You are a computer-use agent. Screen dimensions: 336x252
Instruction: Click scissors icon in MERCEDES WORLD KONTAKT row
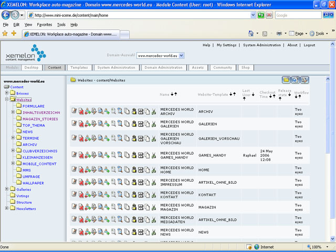tap(154, 195)
